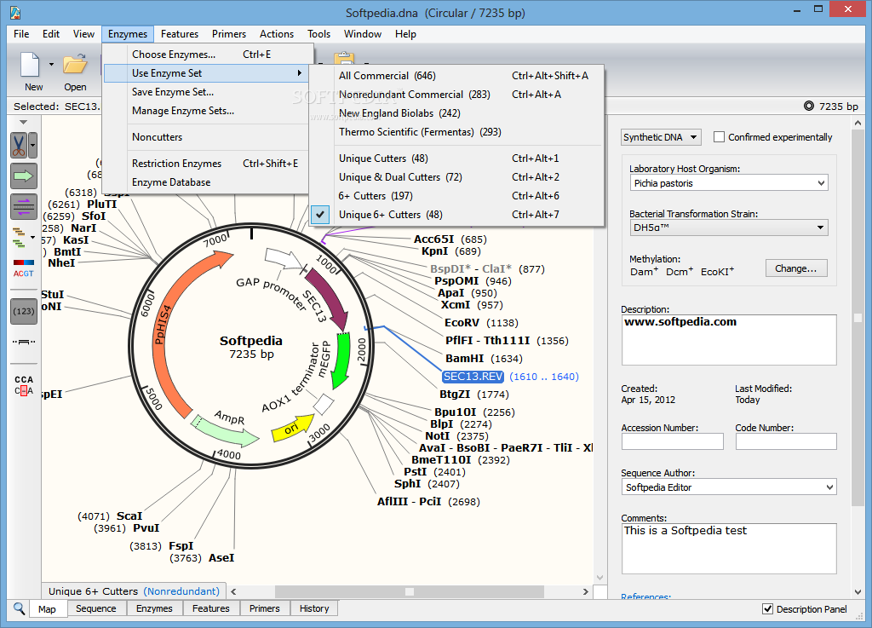
Task: Open the Primers menu
Action: tap(228, 34)
